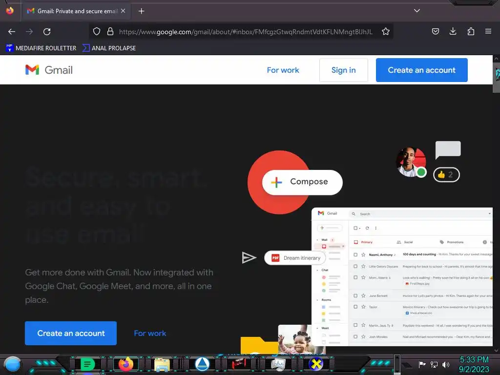Viewport: 500px width, 375px height.
Task: Open the network tray icon
Action: coord(434,364)
